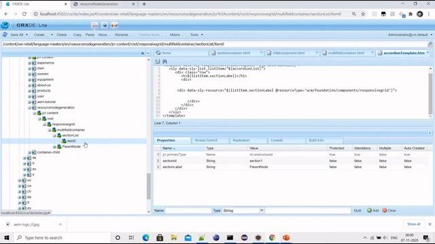Viewport: 435px width, 244px height.
Task: Switch to the Access Control tab
Action: [x=206, y=140]
